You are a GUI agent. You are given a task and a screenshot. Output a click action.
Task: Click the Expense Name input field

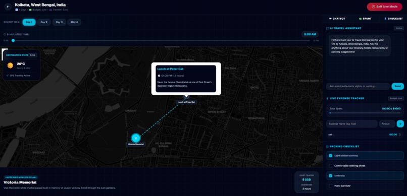click(352, 124)
